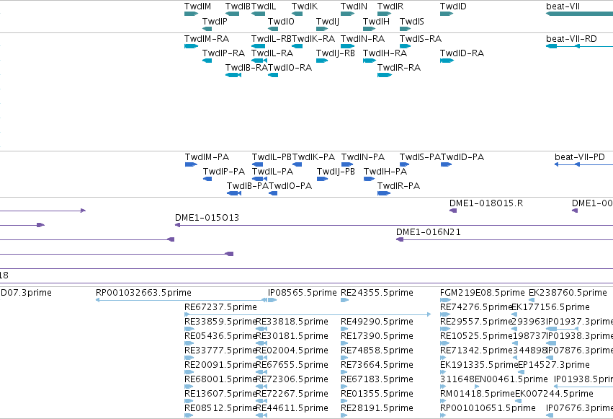This screenshot has height=419, width=613.
Task: Select the RE73664.5prime EST label
Action: coord(377,365)
